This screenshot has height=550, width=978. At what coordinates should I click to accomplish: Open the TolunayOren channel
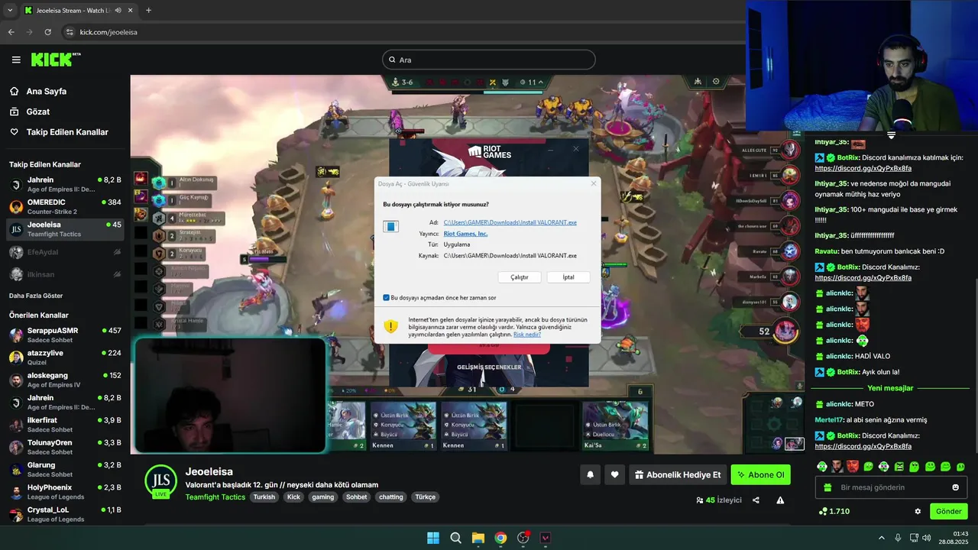click(x=65, y=447)
